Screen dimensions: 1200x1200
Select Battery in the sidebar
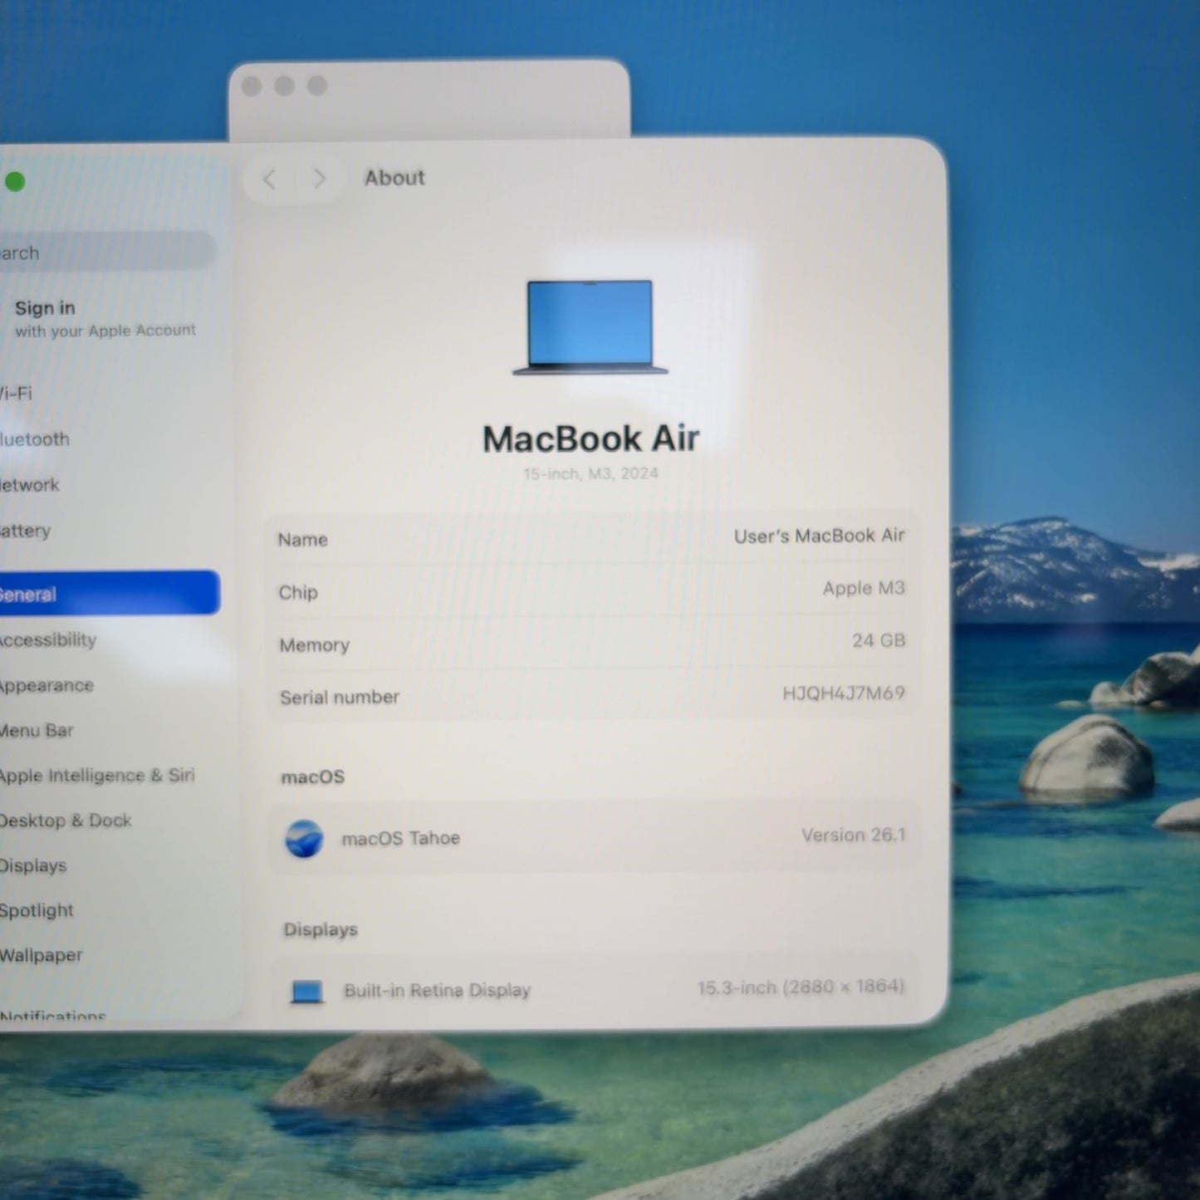click(25, 530)
